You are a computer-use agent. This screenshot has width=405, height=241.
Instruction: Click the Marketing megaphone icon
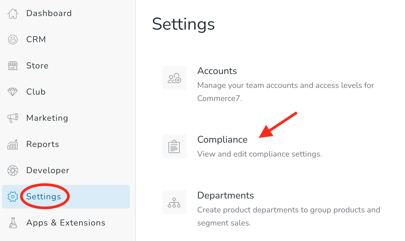click(x=13, y=118)
